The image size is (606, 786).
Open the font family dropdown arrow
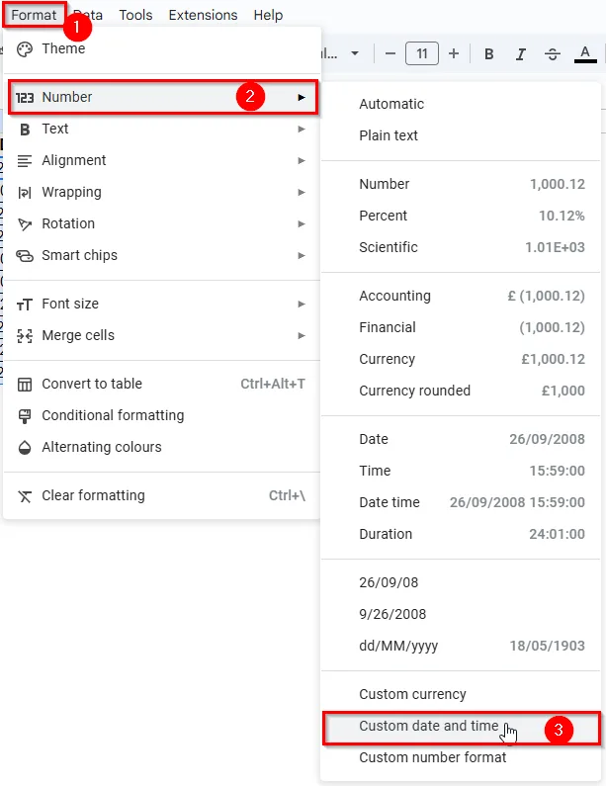(355, 53)
